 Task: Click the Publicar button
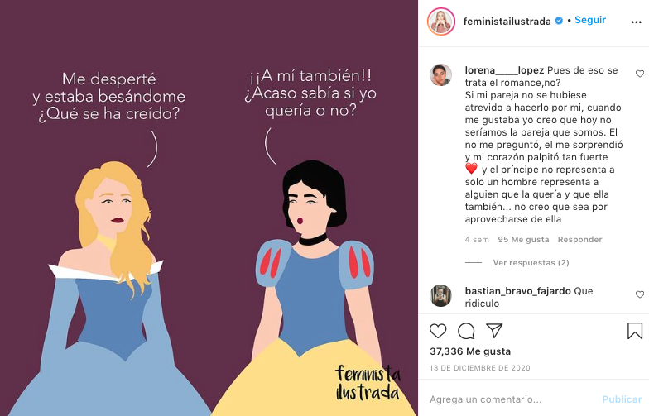(x=622, y=399)
